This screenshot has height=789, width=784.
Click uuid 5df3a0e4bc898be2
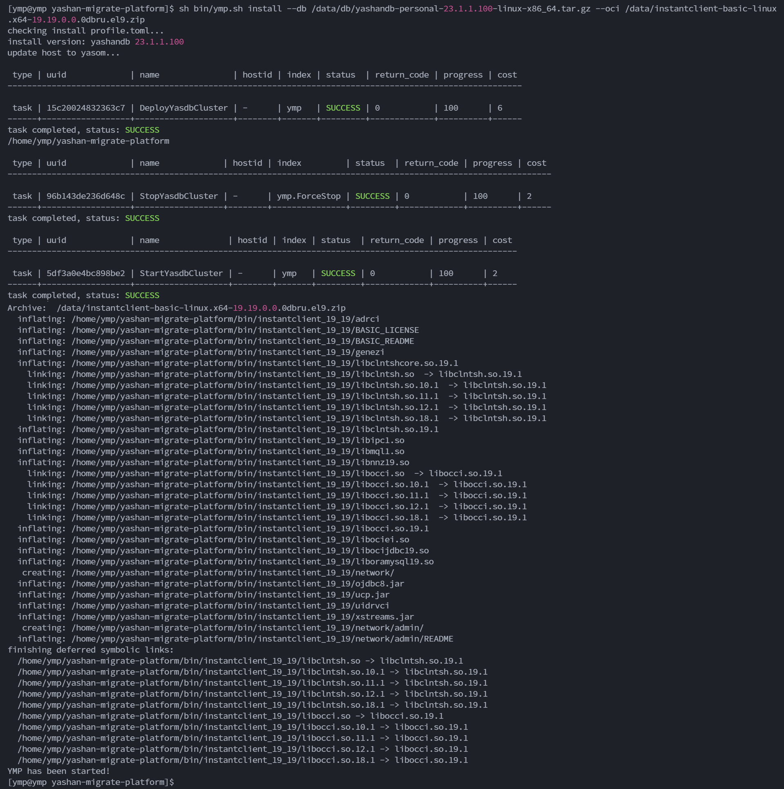[x=85, y=273]
